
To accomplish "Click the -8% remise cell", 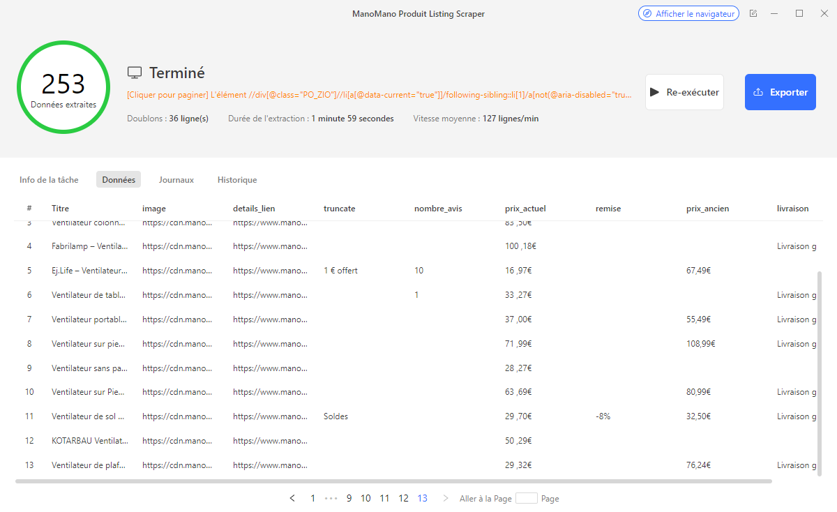I will (x=603, y=416).
